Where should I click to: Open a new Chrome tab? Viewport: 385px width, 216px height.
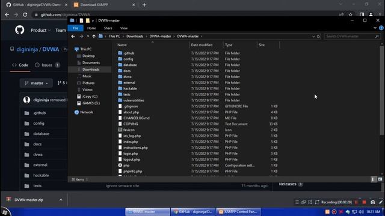click(144, 5)
